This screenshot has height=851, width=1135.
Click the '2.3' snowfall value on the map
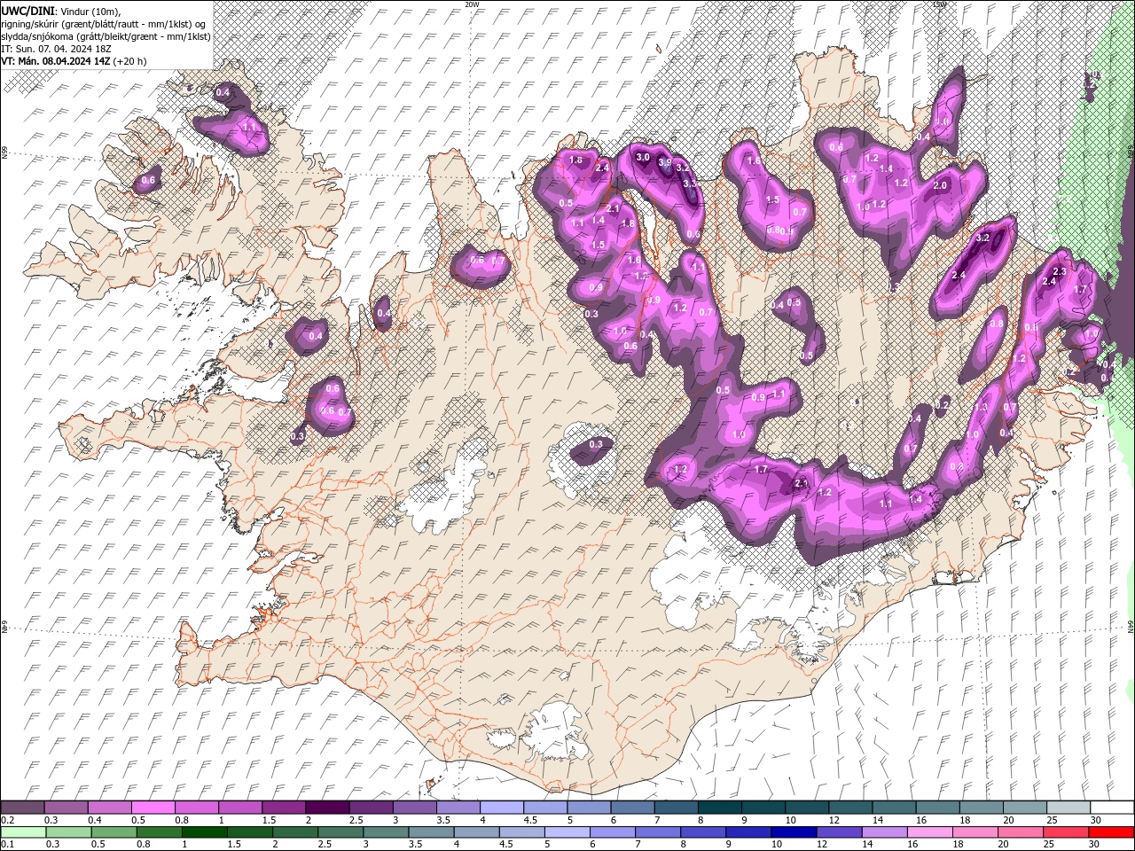(1059, 271)
